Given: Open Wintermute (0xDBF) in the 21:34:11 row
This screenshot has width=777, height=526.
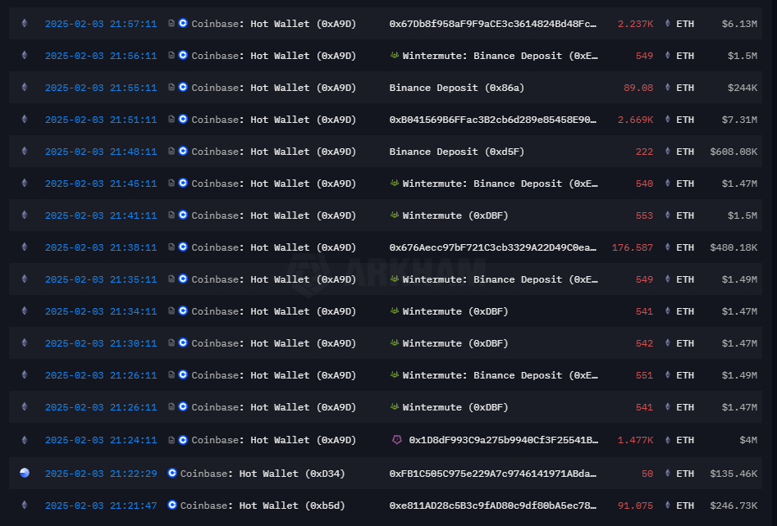Looking at the screenshot, I should (x=455, y=311).
